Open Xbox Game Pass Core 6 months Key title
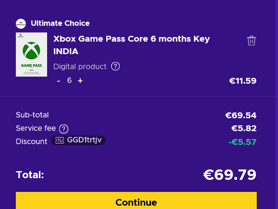This screenshot has width=278, height=209. coord(131,45)
